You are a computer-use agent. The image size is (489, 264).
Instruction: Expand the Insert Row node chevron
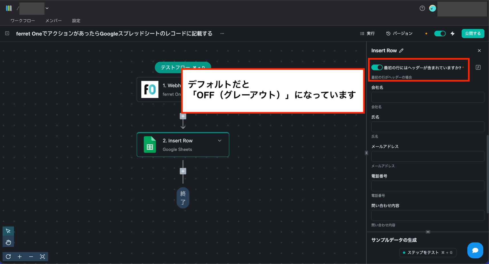coord(220,141)
